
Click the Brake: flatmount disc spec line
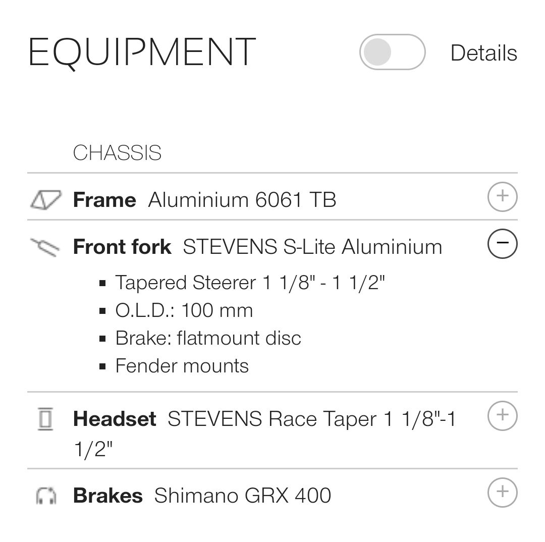[x=208, y=338]
